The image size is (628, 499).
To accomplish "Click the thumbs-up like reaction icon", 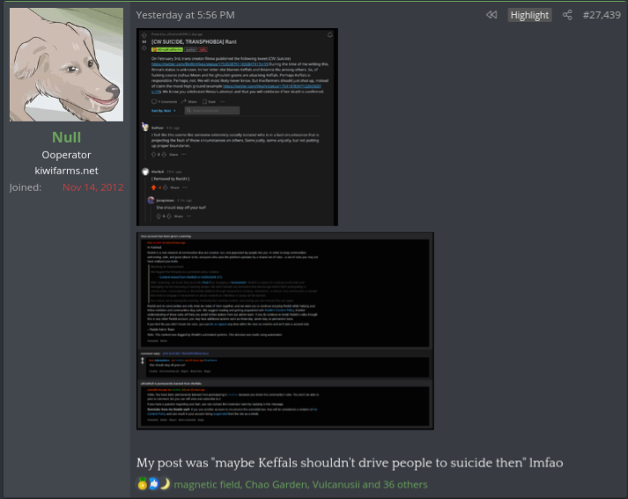I will tap(153, 484).
